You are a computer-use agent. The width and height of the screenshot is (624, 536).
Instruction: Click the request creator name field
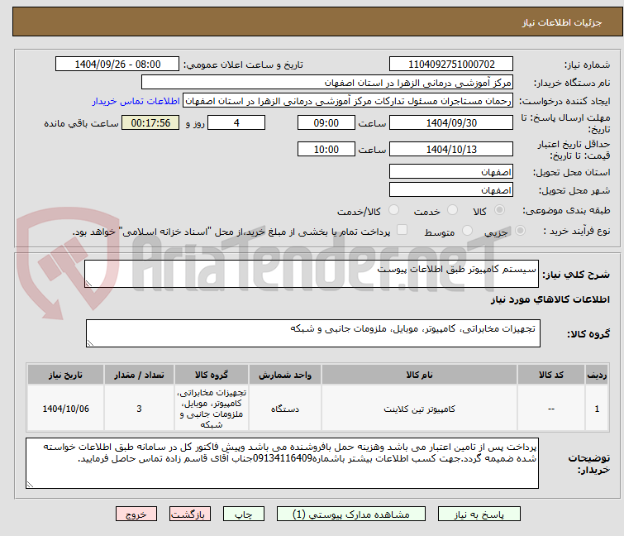(348, 101)
